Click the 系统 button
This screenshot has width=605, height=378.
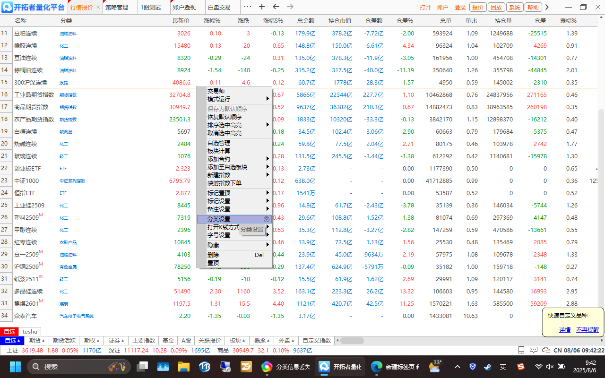[x=514, y=8]
